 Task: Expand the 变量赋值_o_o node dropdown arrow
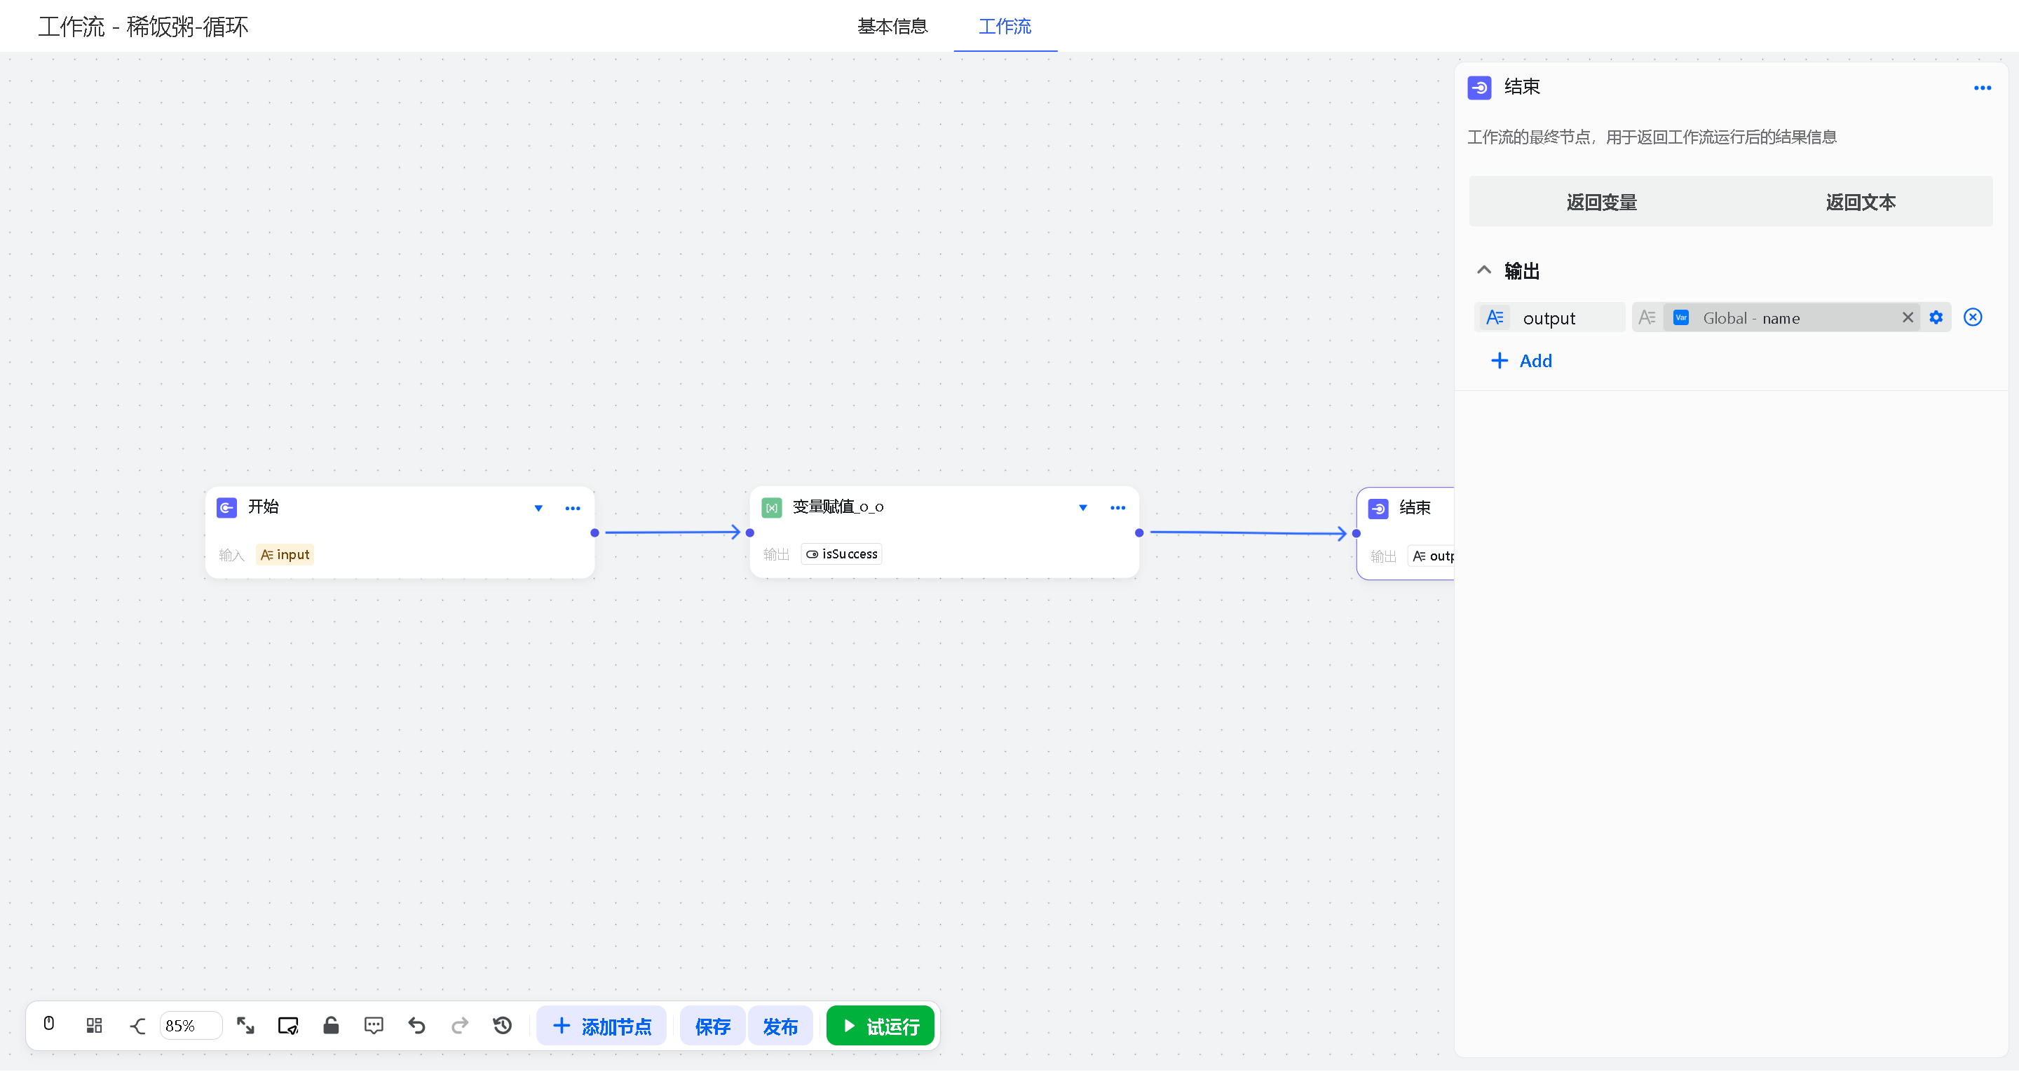tap(1082, 508)
